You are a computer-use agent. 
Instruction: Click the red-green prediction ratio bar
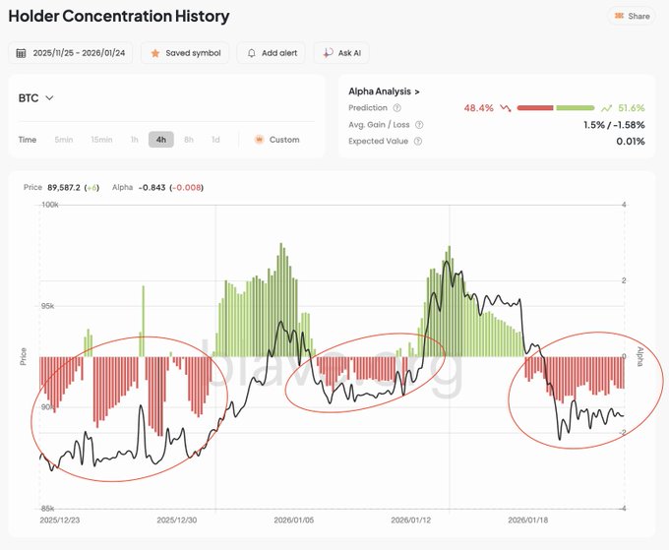pyautogui.click(x=555, y=107)
